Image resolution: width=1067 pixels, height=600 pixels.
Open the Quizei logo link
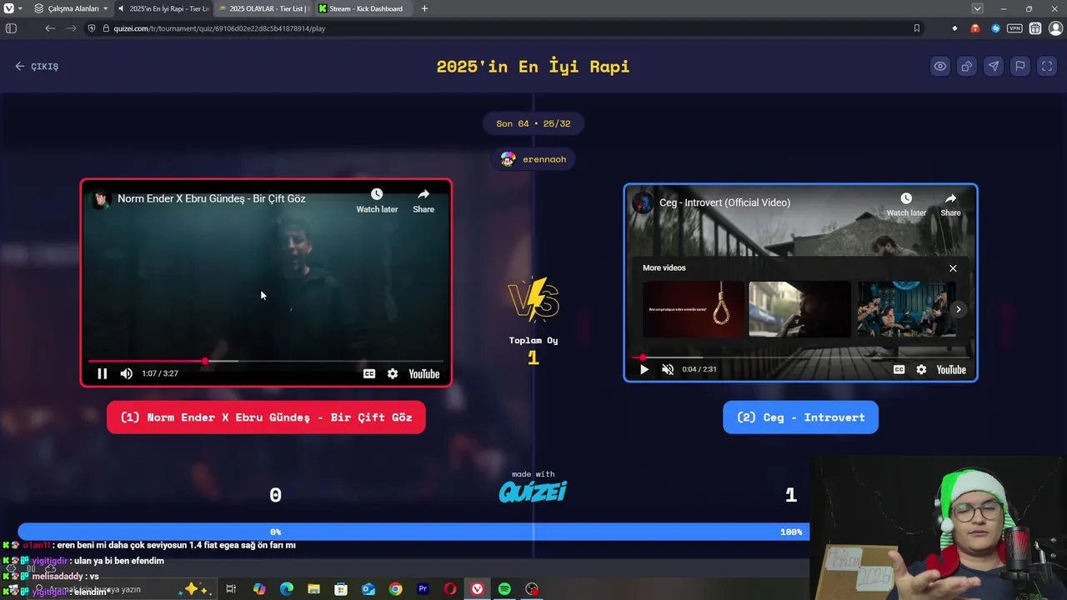tap(533, 492)
